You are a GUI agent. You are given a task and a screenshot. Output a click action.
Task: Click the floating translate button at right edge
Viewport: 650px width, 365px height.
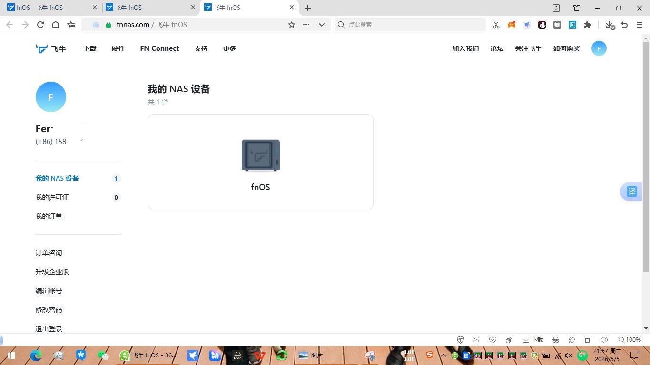(631, 192)
